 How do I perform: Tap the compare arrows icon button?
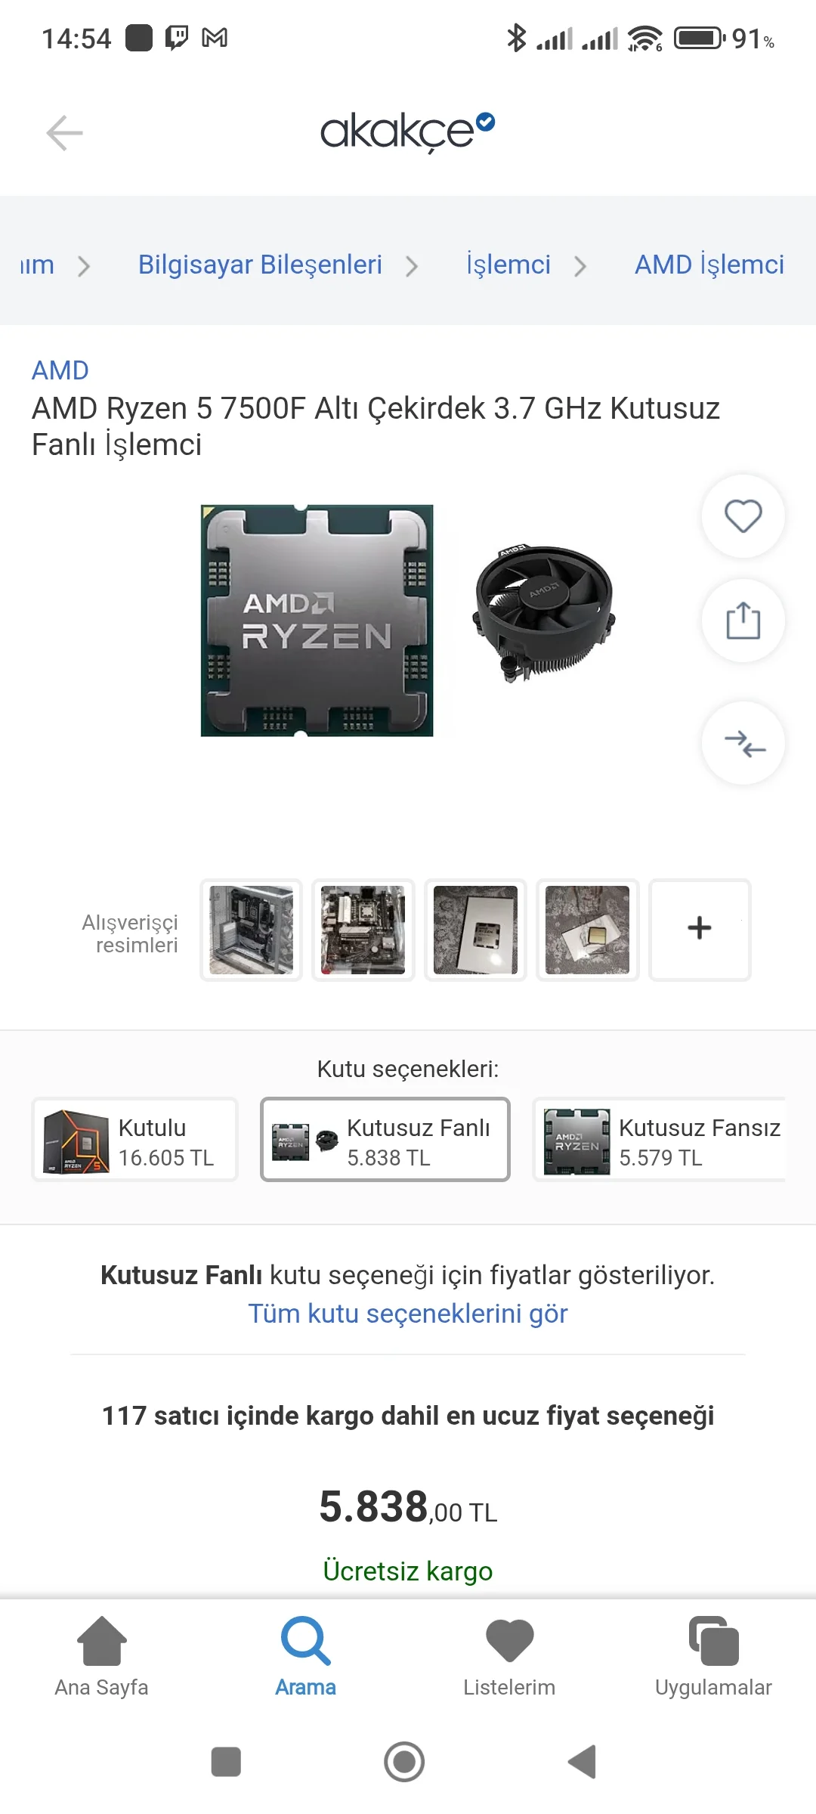click(x=743, y=743)
